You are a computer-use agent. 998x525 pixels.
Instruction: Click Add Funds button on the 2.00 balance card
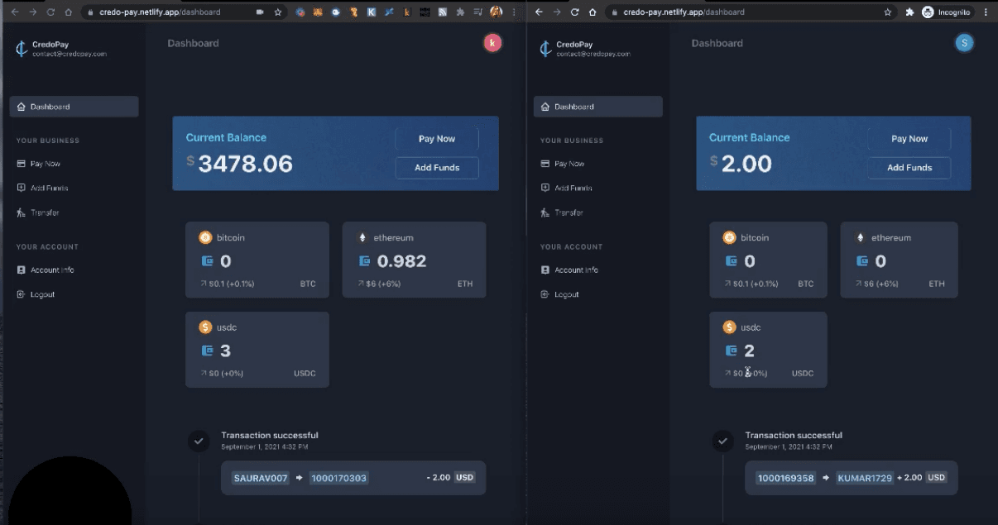point(909,168)
